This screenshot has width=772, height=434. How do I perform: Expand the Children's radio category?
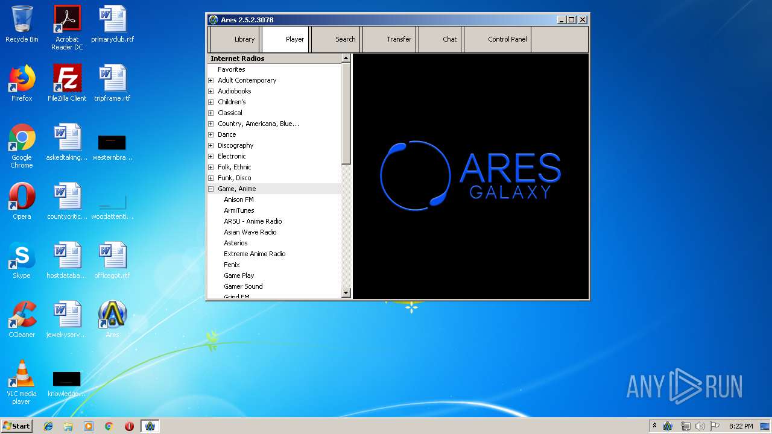click(x=211, y=102)
